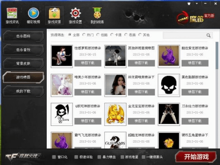Open the 性感萝莉 spray thumbnail

click(x=62, y=56)
